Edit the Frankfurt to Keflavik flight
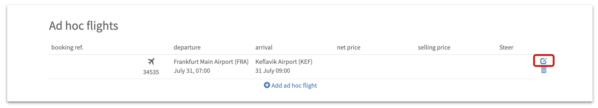 click(543, 61)
